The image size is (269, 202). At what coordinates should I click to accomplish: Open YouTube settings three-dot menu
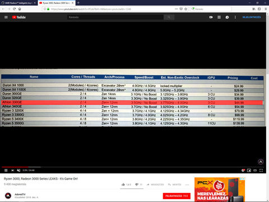[235, 17]
